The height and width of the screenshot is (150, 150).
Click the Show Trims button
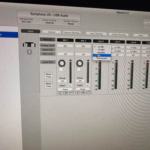tap(48, 75)
